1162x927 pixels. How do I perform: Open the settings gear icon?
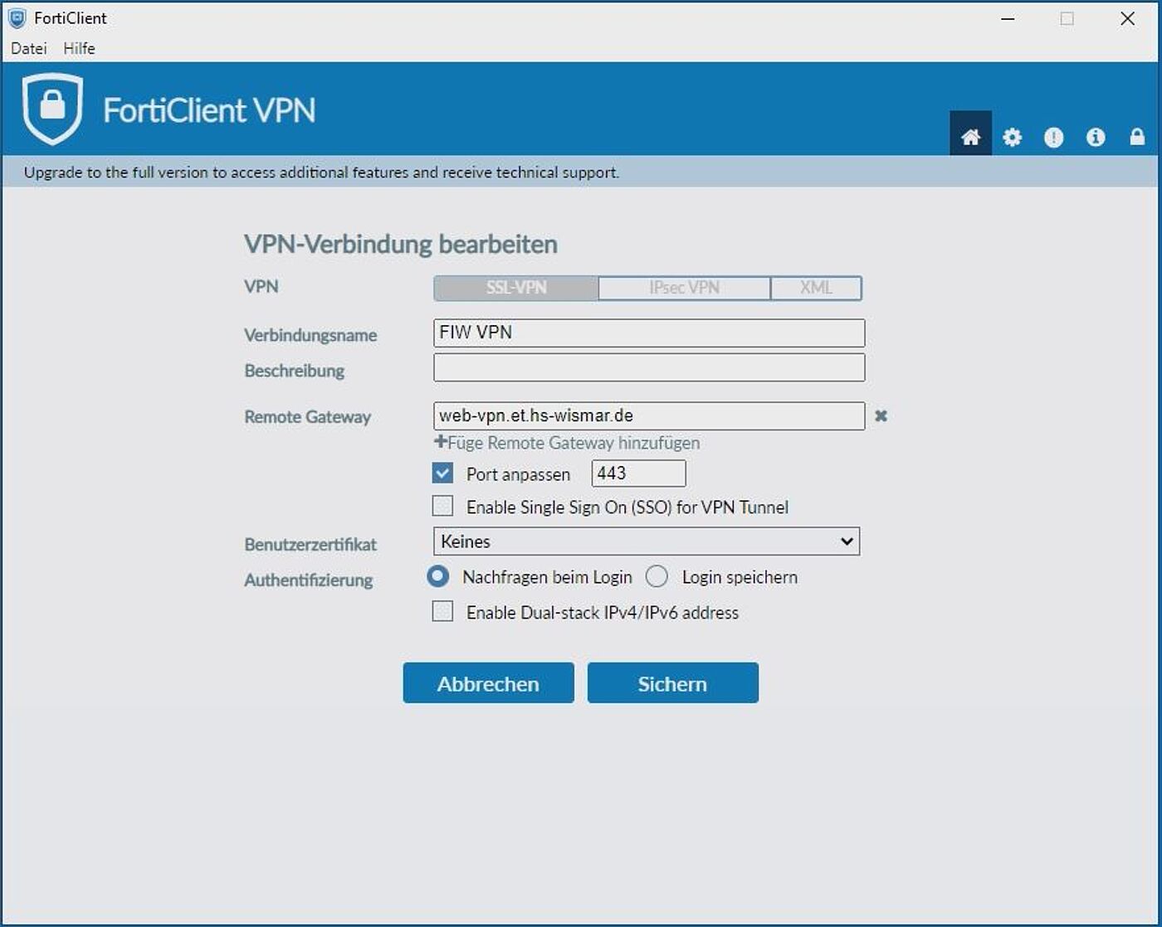(x=1012, y=138)
